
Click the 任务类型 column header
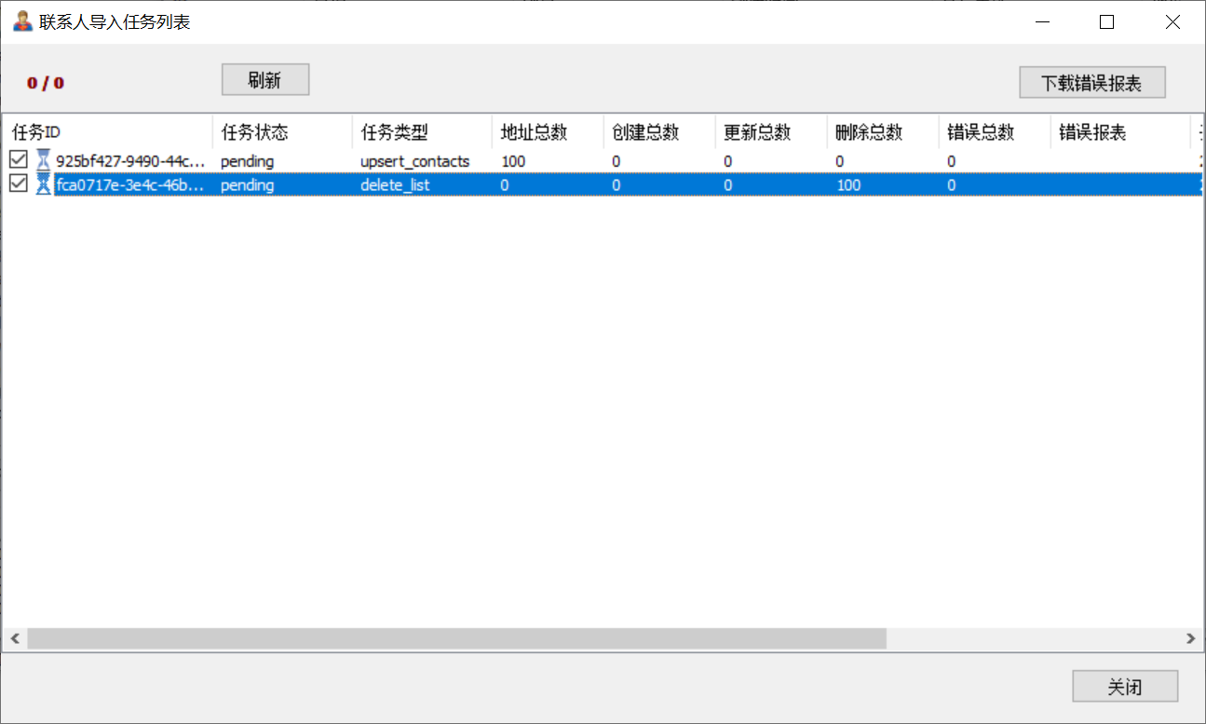421,132
